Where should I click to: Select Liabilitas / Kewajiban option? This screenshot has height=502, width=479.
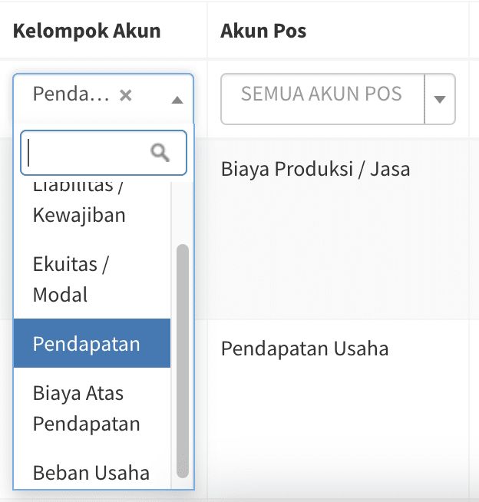(79, 207)
